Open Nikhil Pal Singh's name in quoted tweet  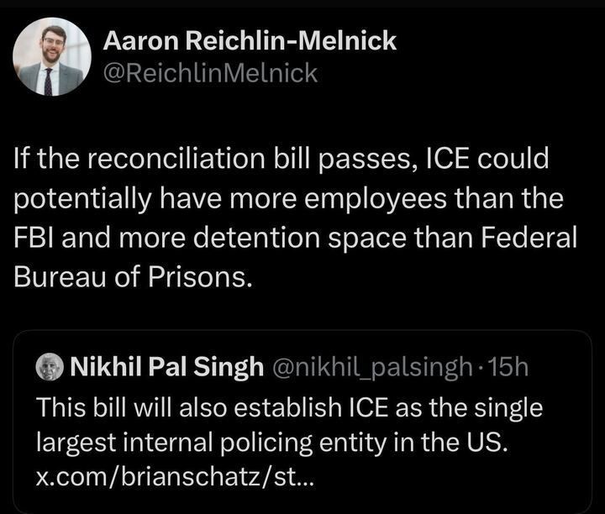(x=162, y=367)
